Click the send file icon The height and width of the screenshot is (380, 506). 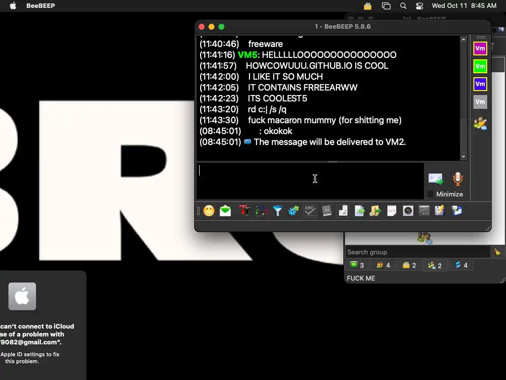click(x=359, y=211)
